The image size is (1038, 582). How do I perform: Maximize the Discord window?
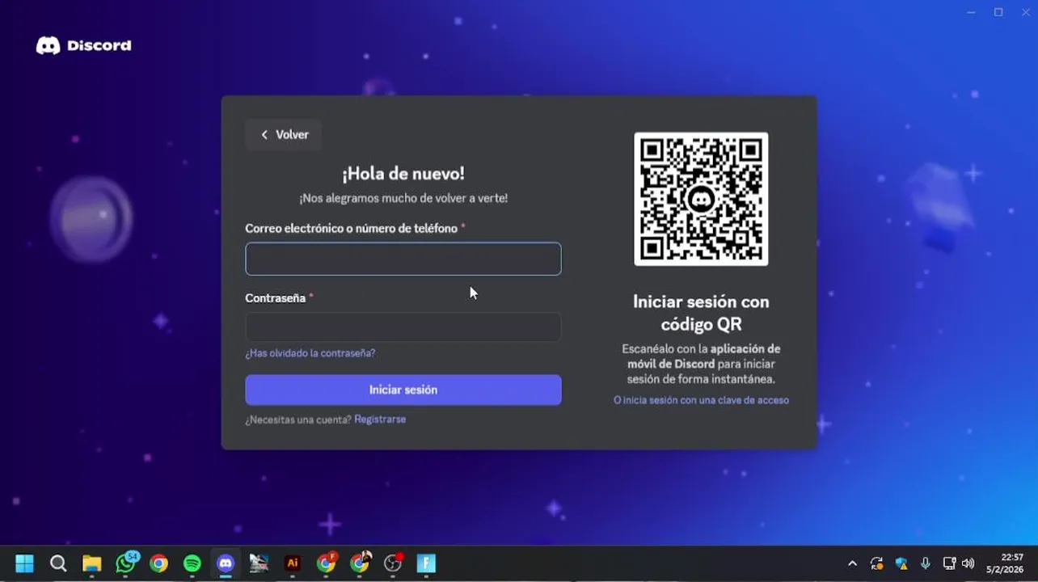tap(998, 12)
